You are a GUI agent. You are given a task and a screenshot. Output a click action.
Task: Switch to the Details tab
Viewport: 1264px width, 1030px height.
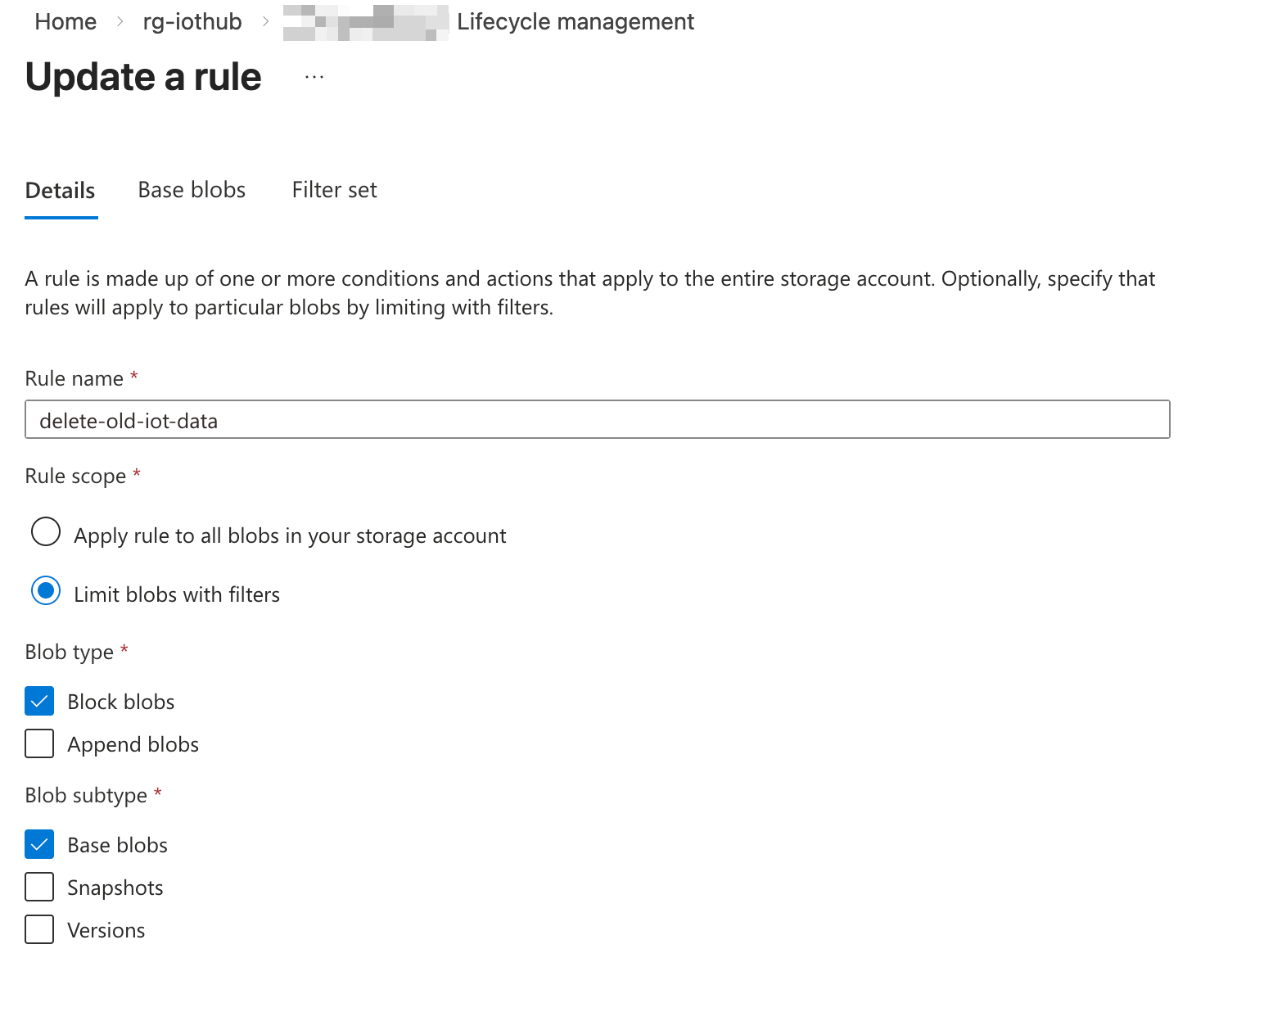coord(61,191)
